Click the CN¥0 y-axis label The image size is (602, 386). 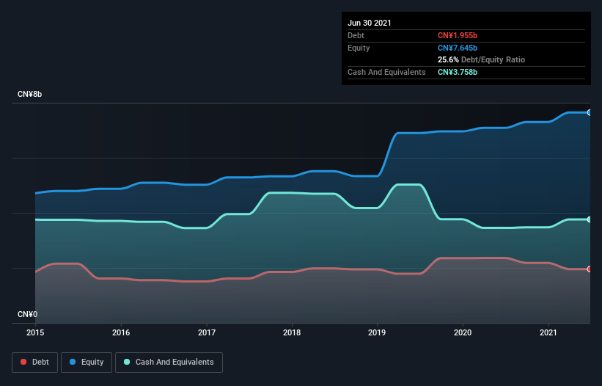(27, 314)
